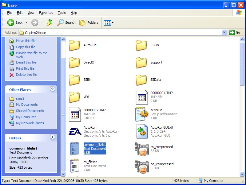Viewport: 246px width, 185px height.
Task: Go up one folder level
Action: (50, 23)
